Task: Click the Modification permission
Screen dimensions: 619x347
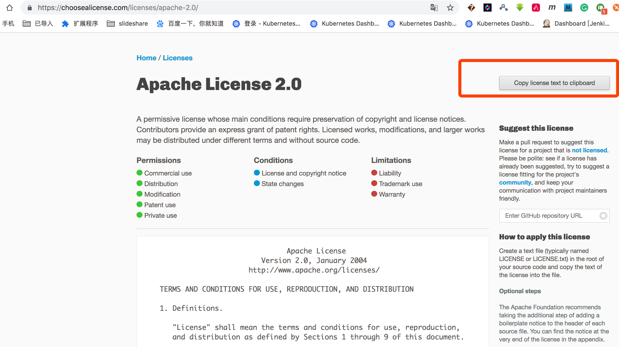Action: click(158, 194)
